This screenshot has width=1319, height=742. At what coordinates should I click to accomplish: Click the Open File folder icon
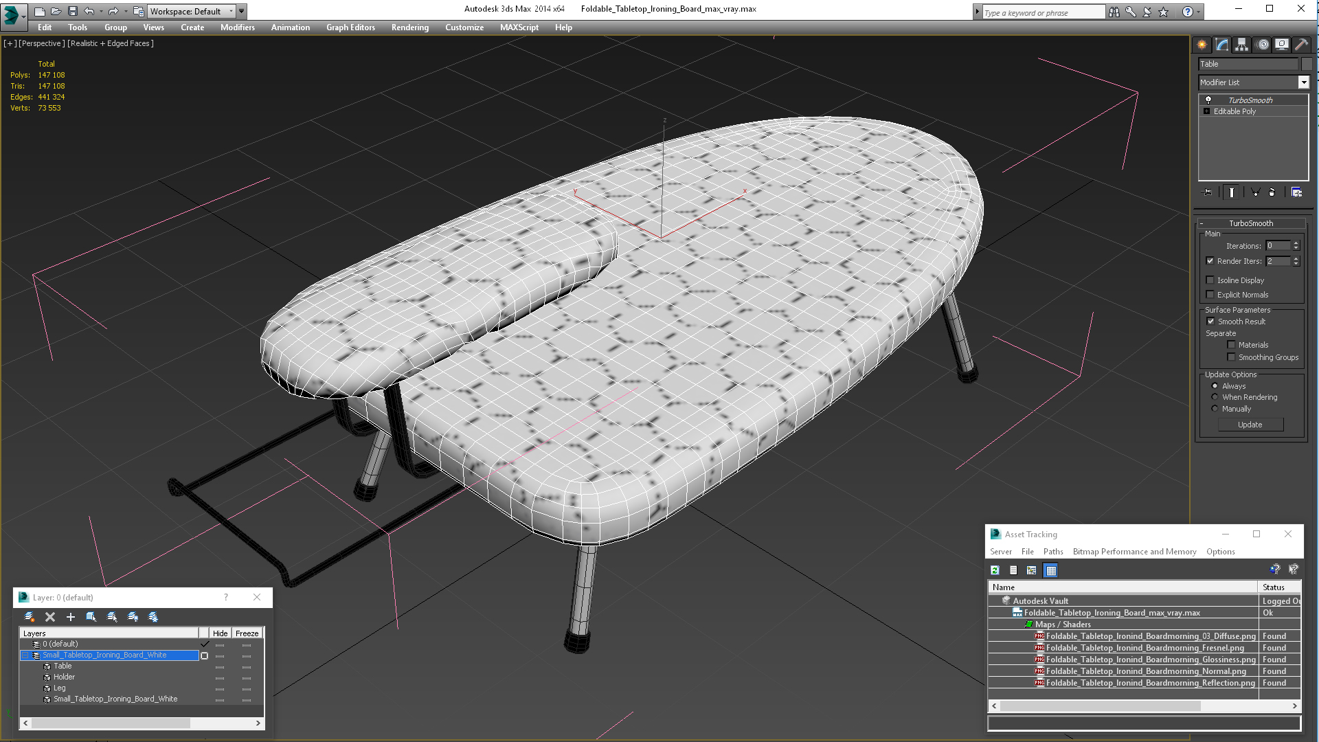point(56,11)
